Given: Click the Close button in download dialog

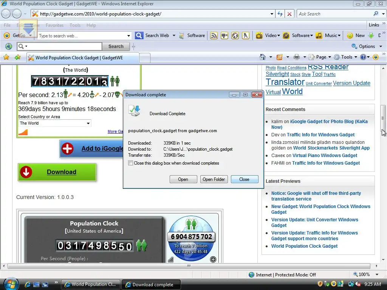Looking at the screenshot, I should 245,179.
